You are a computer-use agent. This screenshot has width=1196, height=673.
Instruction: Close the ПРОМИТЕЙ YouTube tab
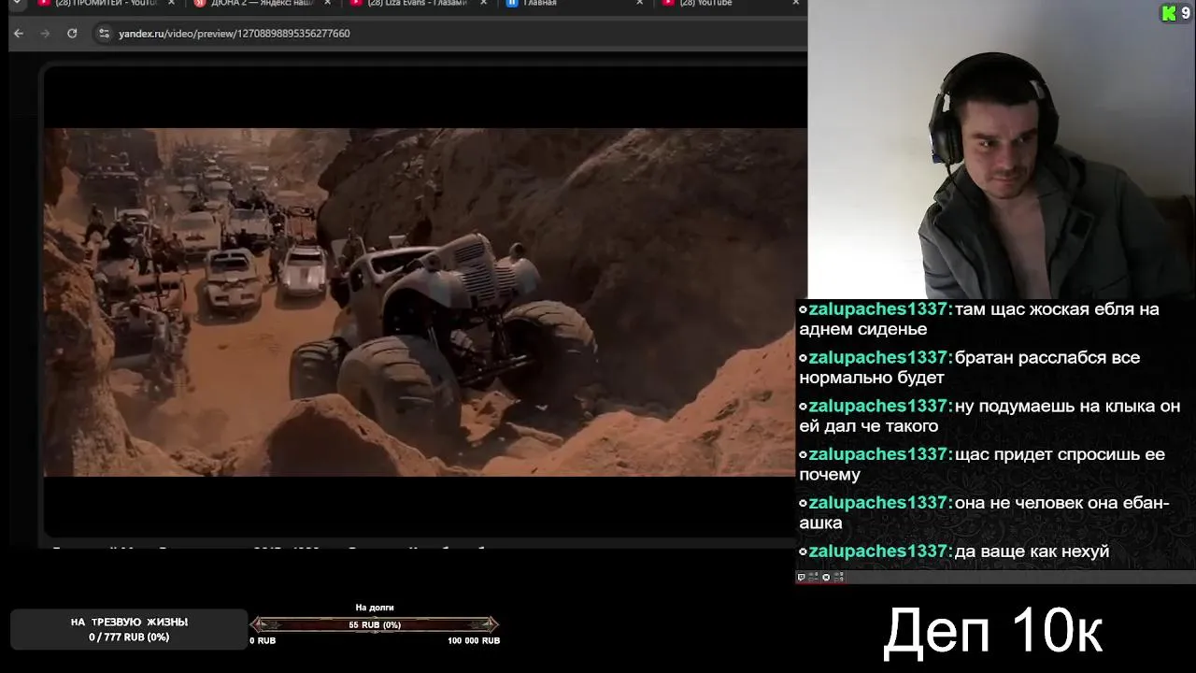[x=171, y=3]
